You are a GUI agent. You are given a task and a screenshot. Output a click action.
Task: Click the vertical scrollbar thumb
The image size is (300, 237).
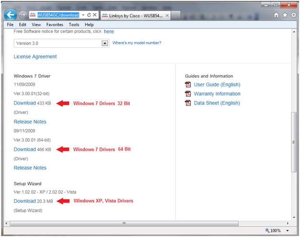[x=294, y=142]
